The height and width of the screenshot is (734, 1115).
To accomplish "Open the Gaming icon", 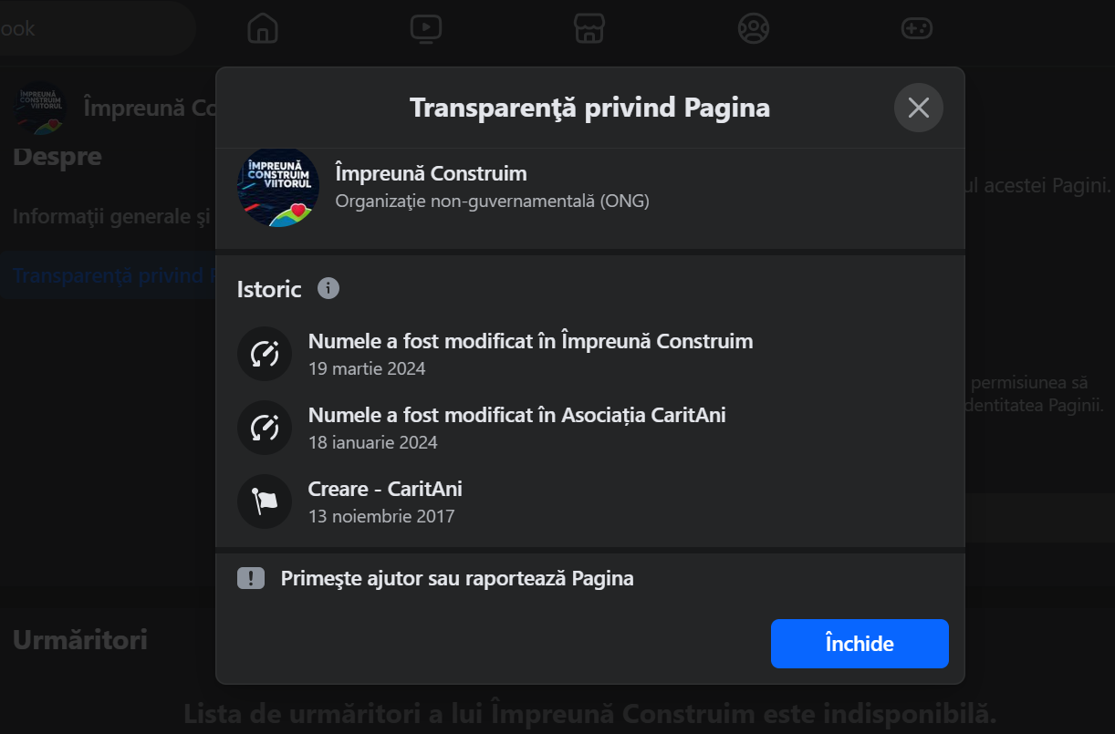I will click(916, 28).
